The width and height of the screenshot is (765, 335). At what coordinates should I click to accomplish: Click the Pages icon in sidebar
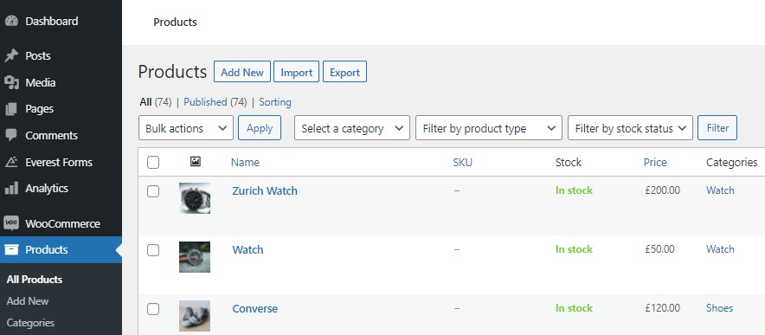coord(11,109)
